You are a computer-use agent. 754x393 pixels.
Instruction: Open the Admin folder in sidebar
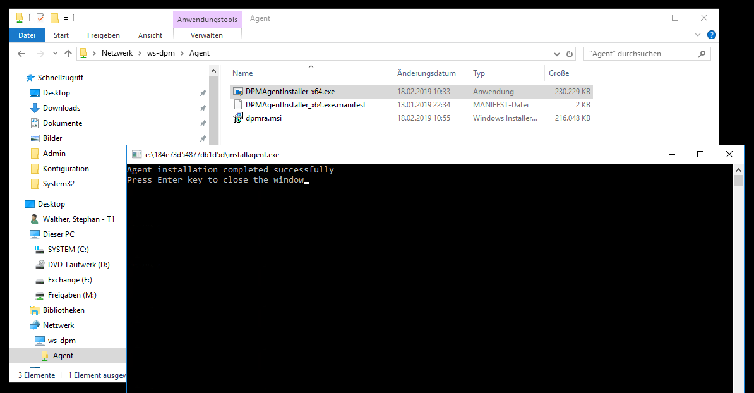(x=54, y=154)
